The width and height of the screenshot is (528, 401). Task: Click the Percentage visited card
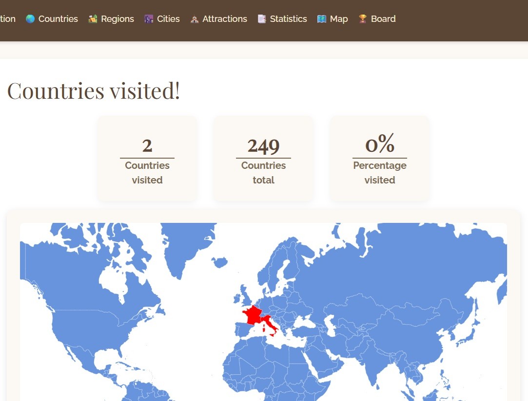[x=379, y=159]
